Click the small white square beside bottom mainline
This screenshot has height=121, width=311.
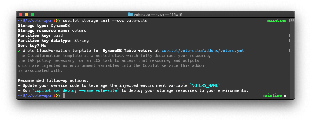point(285,96)
